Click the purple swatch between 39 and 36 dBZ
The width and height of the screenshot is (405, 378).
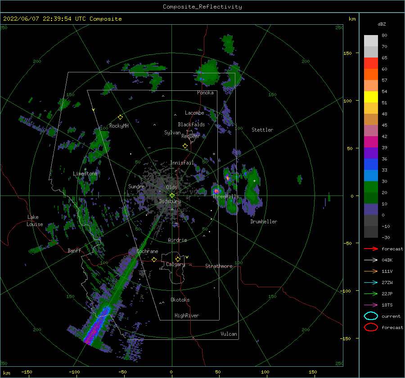click(x=371, y=153)
